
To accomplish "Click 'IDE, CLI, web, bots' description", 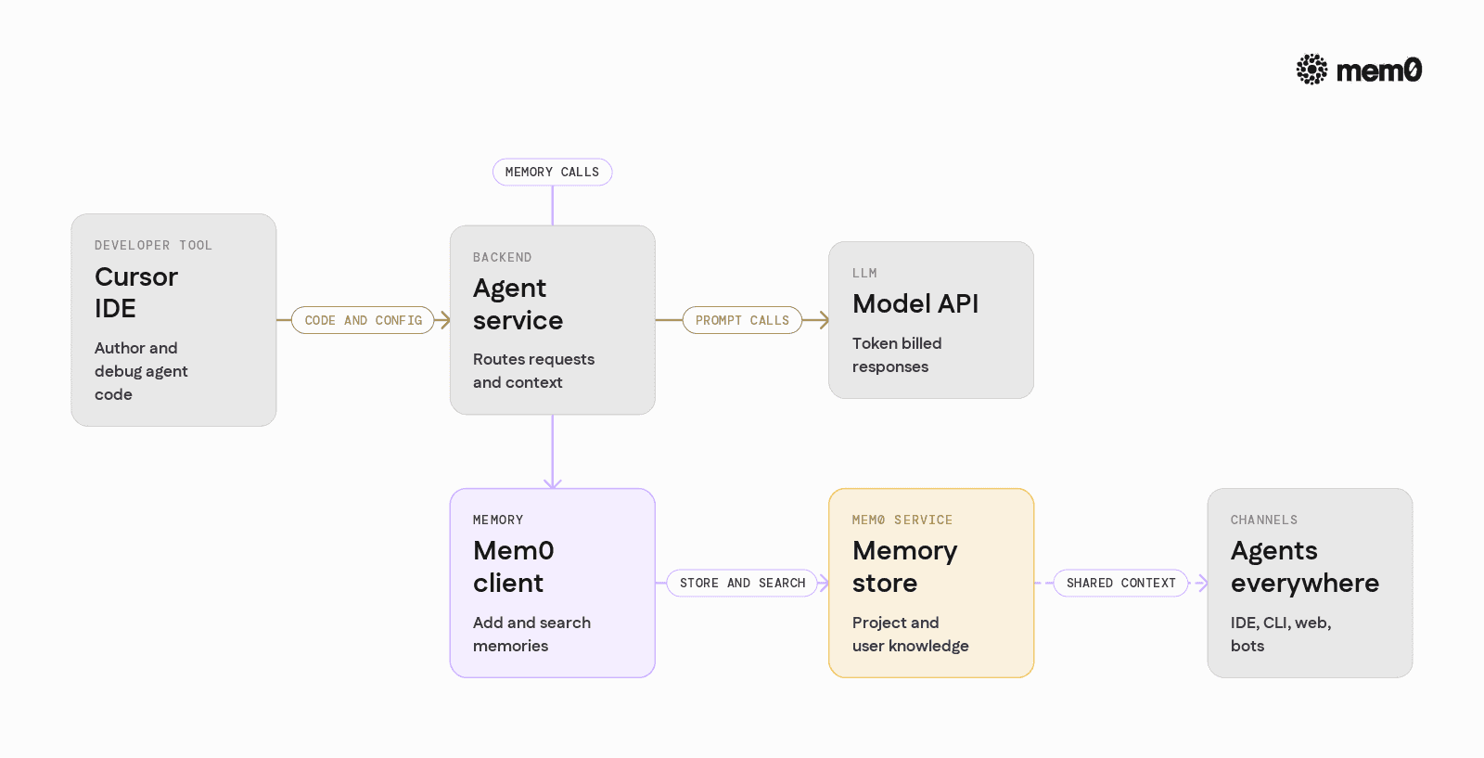I will coord(1281,634).
